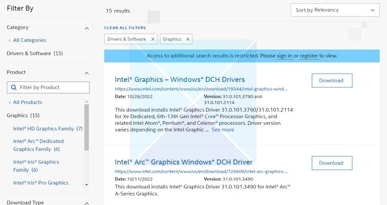
Task: Click Clear All Filters
Action: point(125,28)
